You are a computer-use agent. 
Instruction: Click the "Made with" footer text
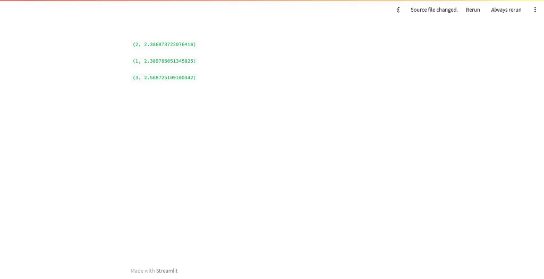(x=142, y=271)
